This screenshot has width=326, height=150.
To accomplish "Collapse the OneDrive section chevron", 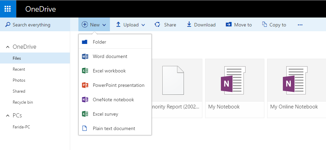I will point(8,47).
